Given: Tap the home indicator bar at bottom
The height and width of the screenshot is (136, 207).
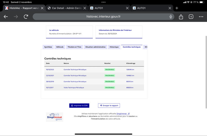Looking at the screenshot, I should pyautogui.click(x=103, y=134).
